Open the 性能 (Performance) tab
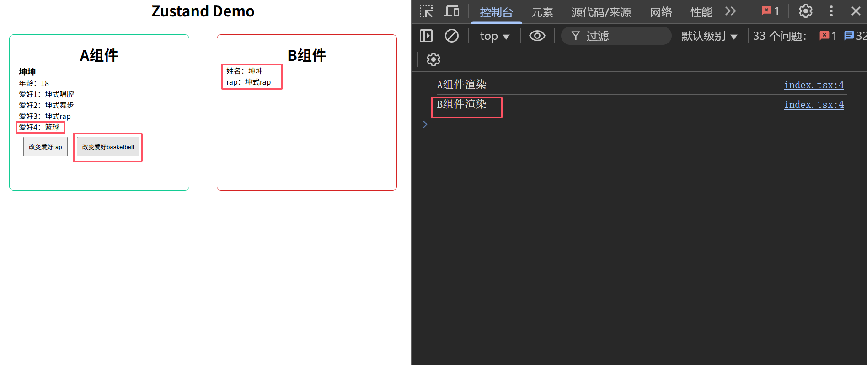867x365 pixels. [701, 12]
